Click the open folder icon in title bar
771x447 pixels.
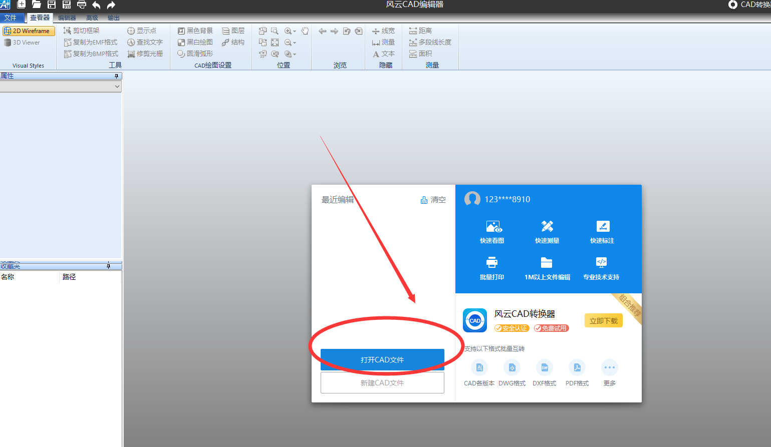(36, 5)
